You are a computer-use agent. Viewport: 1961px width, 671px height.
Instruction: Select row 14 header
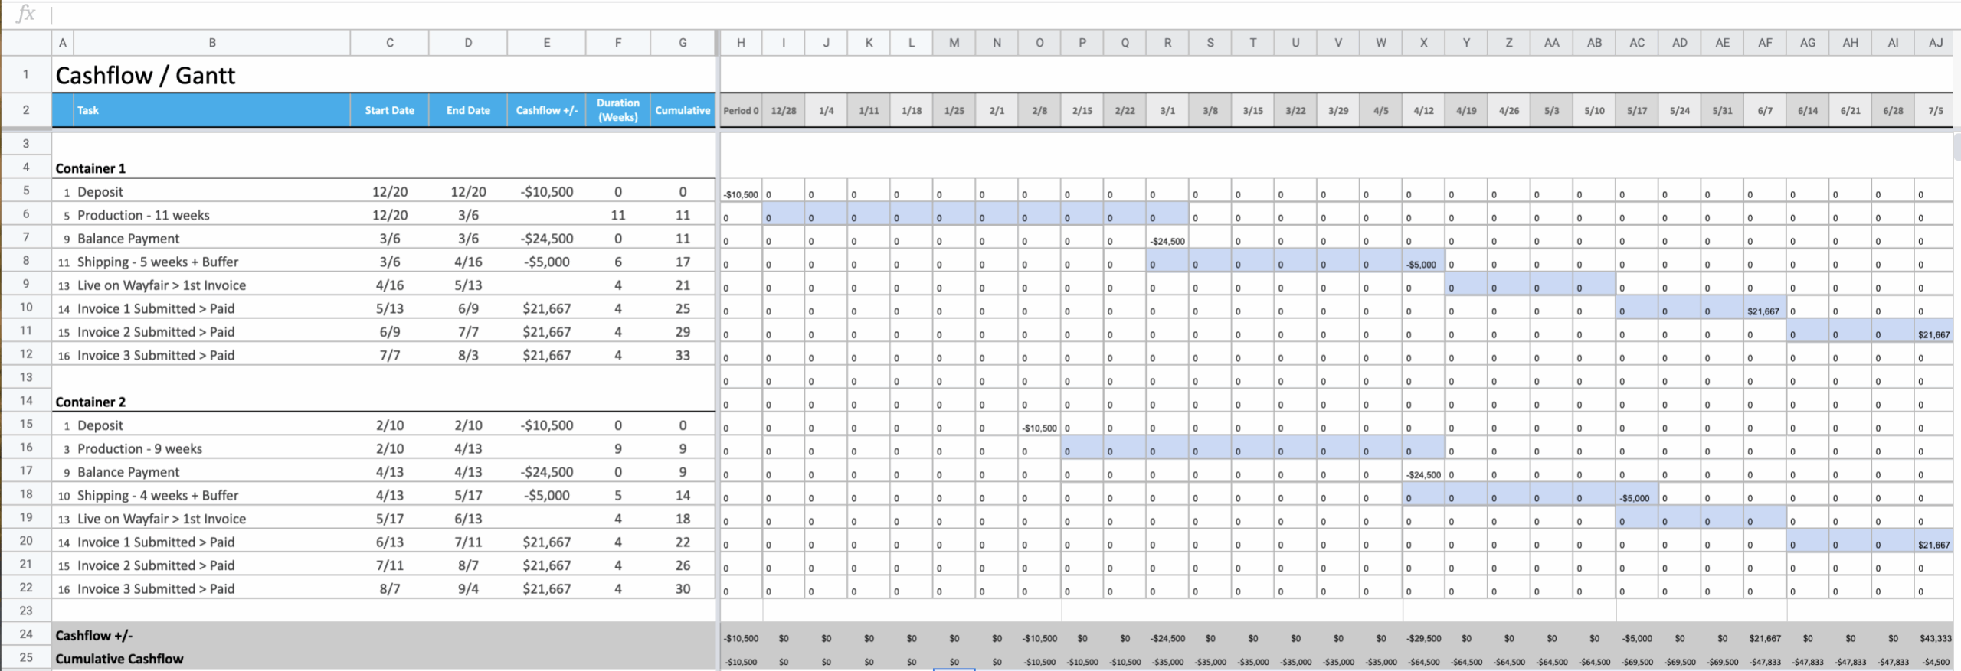click(26, 401)
